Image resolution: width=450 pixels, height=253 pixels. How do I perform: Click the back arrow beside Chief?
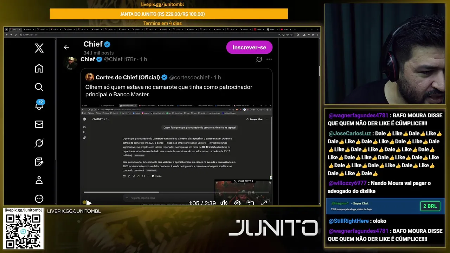[66, 47]
